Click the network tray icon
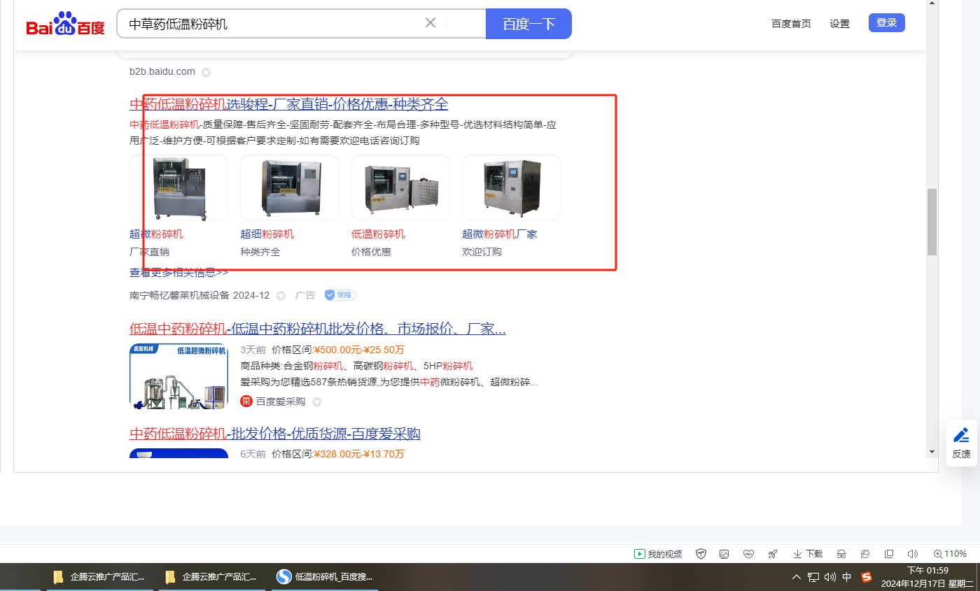Viewport: 980px width, 591px height. point(813,578)
